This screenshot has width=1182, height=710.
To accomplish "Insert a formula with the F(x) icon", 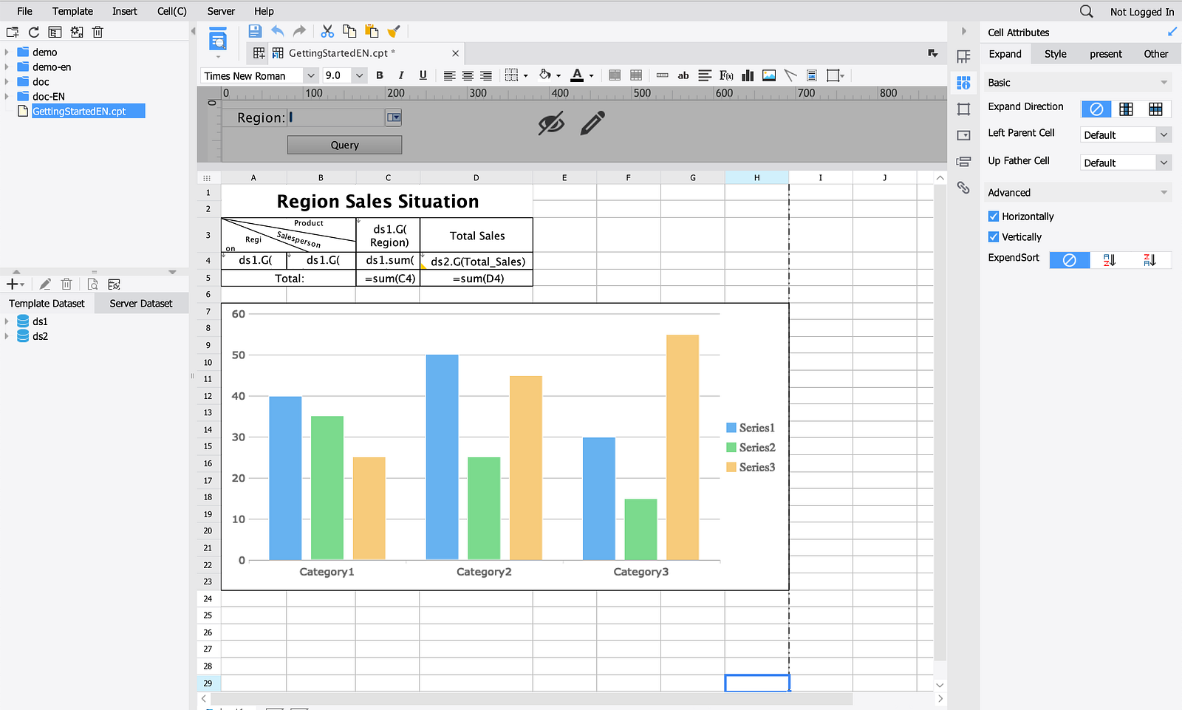I will point(726,75).
